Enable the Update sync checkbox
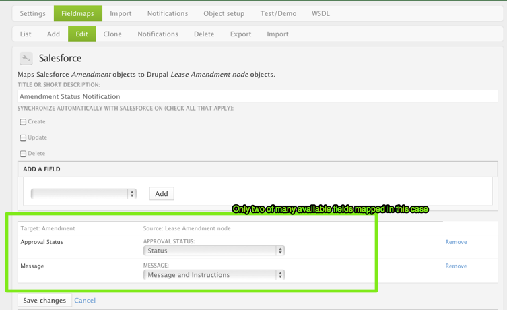The height and width of the screenshot is (310, 507). pos(23,138)
